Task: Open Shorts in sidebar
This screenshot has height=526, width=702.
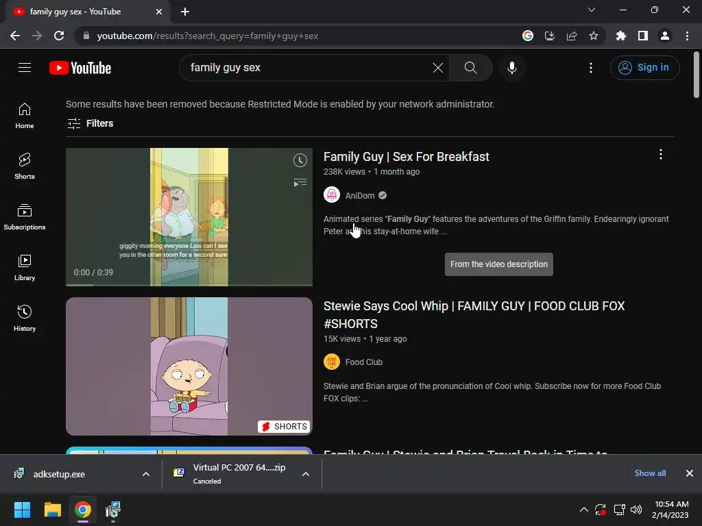Action: (25, 166)
